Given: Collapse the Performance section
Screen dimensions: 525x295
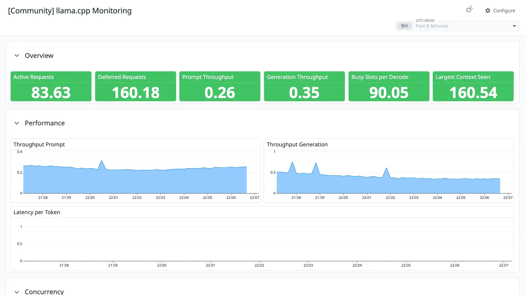Looking at the screenshot, I should [x=17, y=123].
